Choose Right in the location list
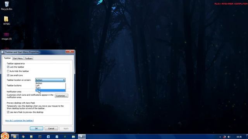248x139 pixels. click(50, 88)
